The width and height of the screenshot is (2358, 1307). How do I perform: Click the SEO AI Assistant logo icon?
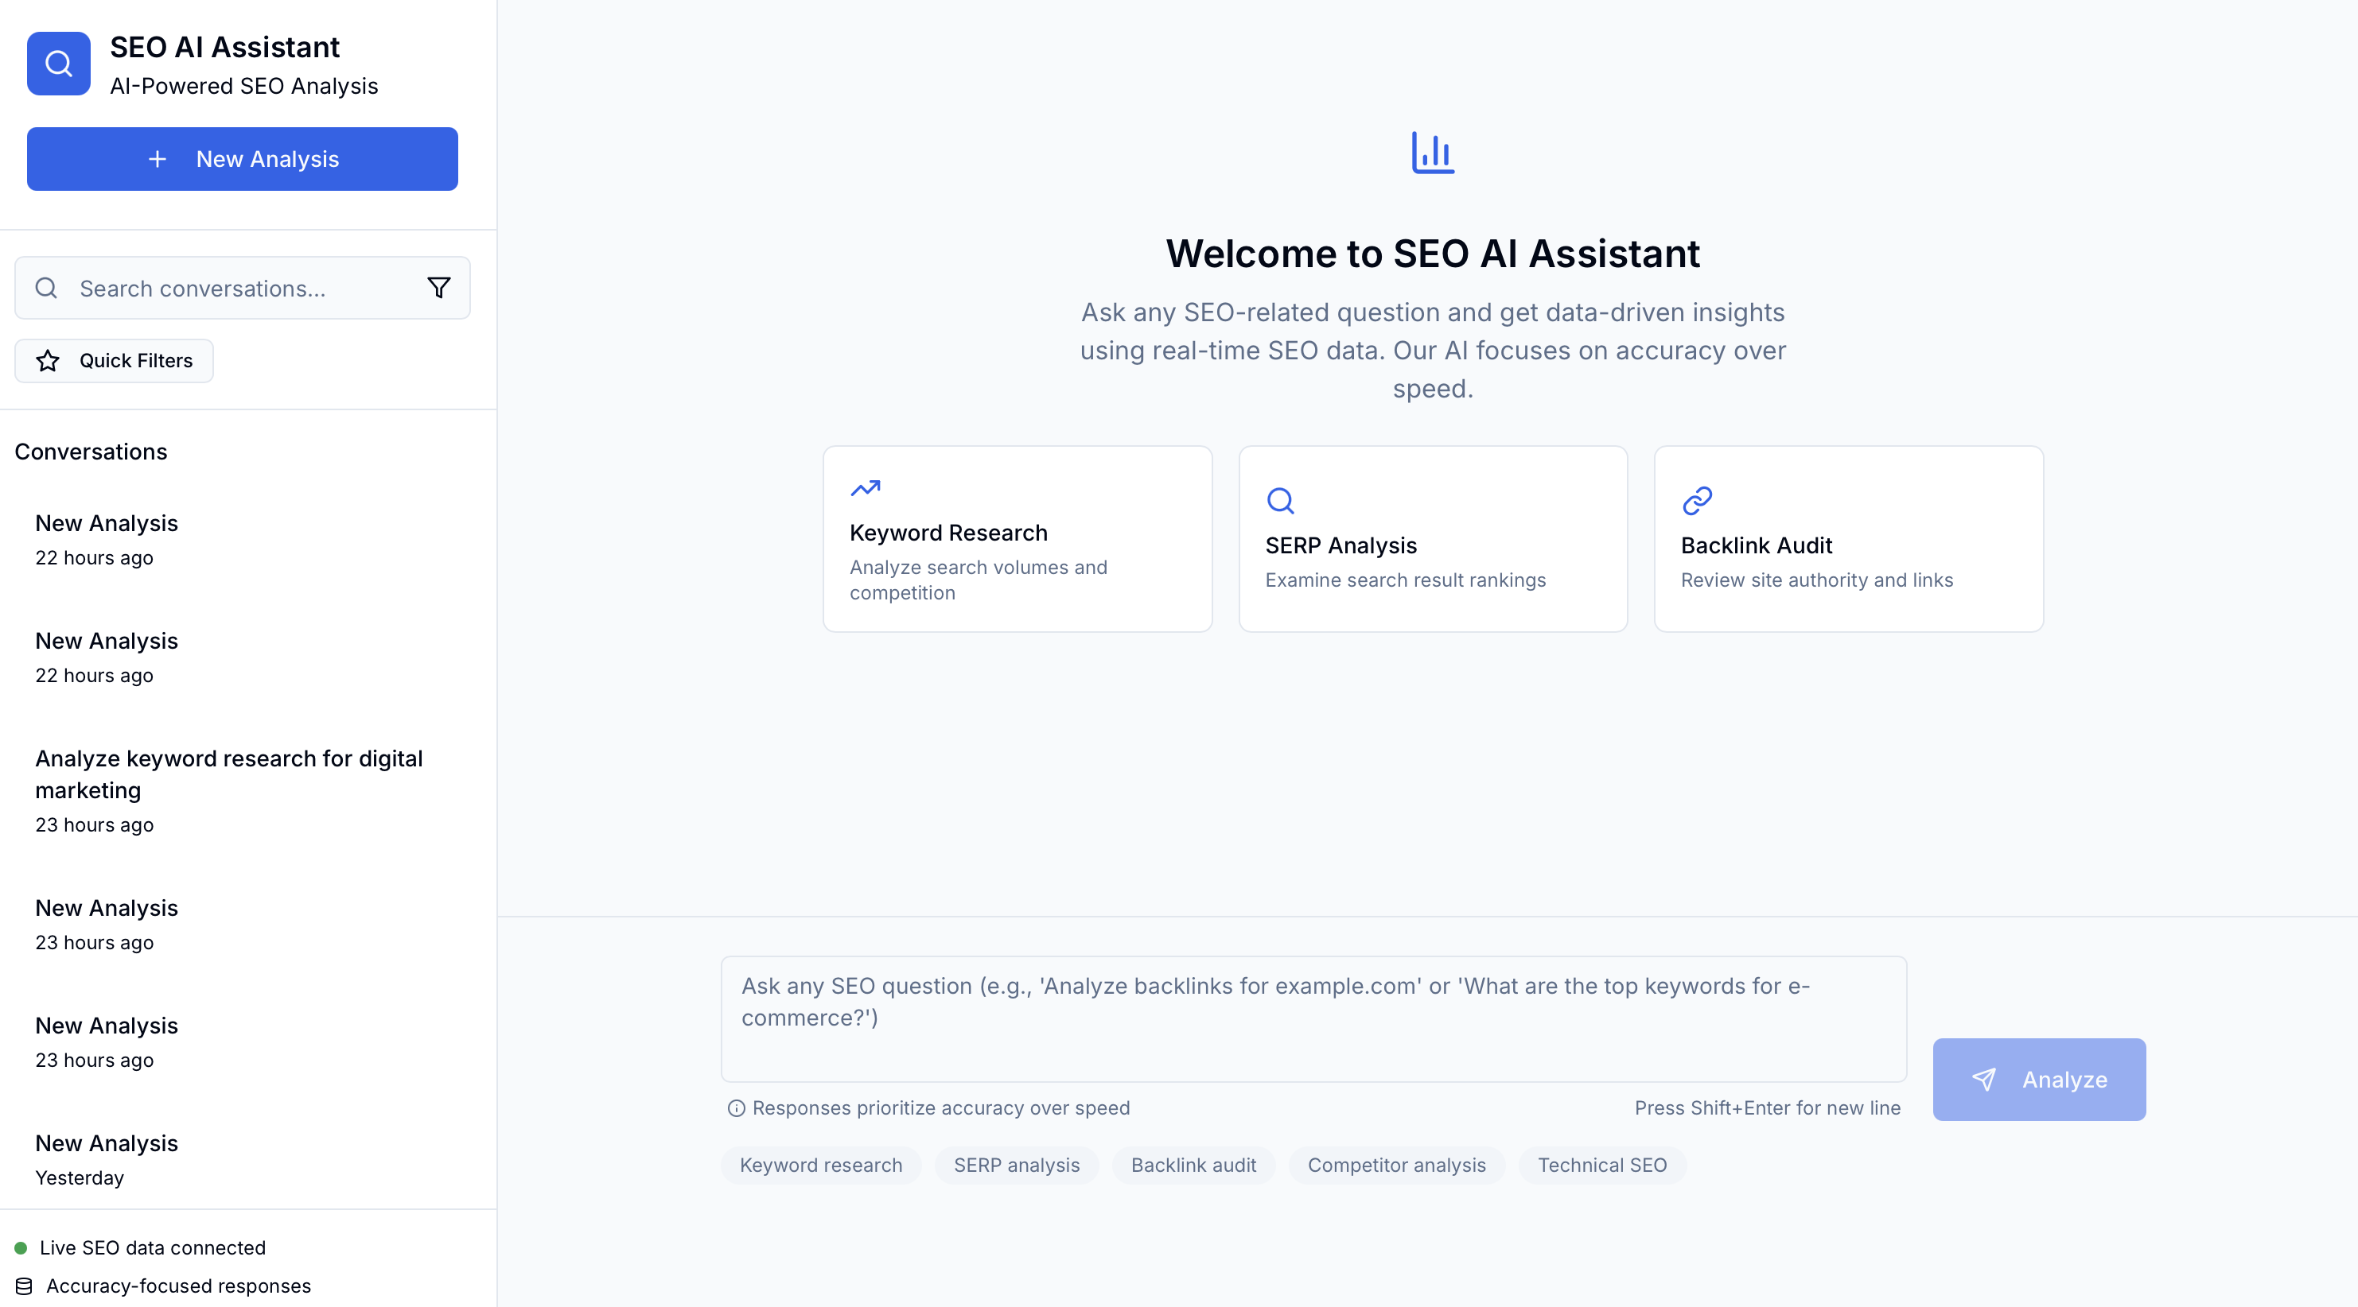(59, 64)
